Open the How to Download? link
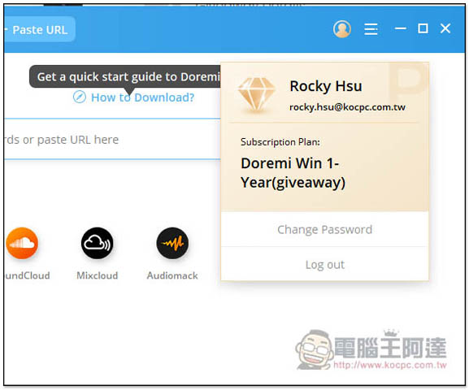This screenshot has width=469, height=390. coord(143,97)
